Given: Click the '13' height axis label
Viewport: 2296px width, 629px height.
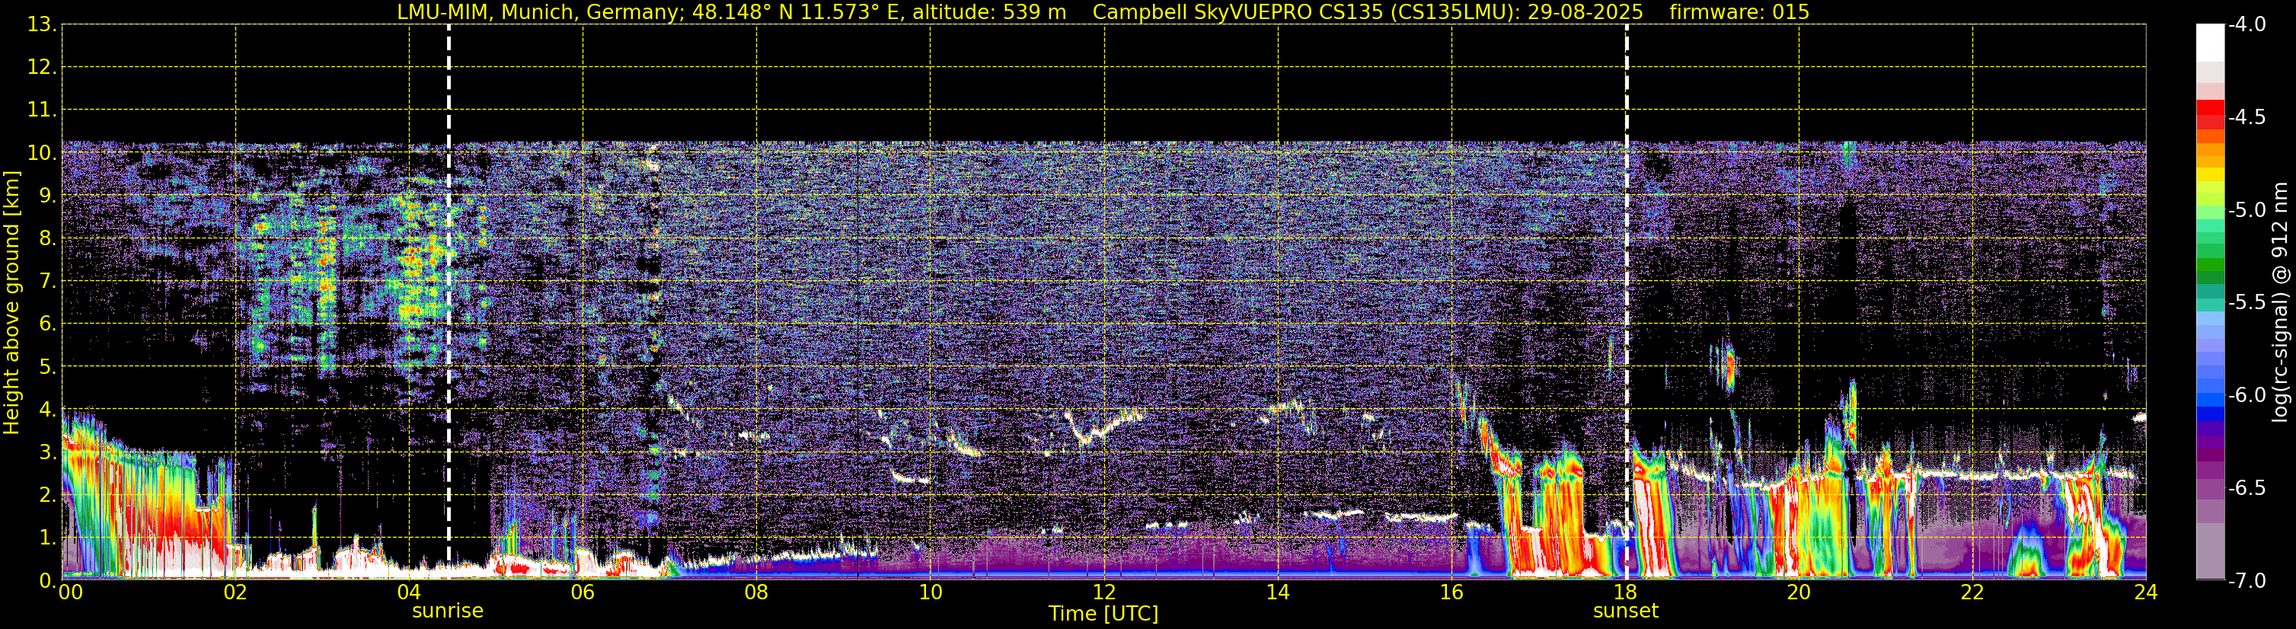Looking at the screenshot, I should (40, 25).
